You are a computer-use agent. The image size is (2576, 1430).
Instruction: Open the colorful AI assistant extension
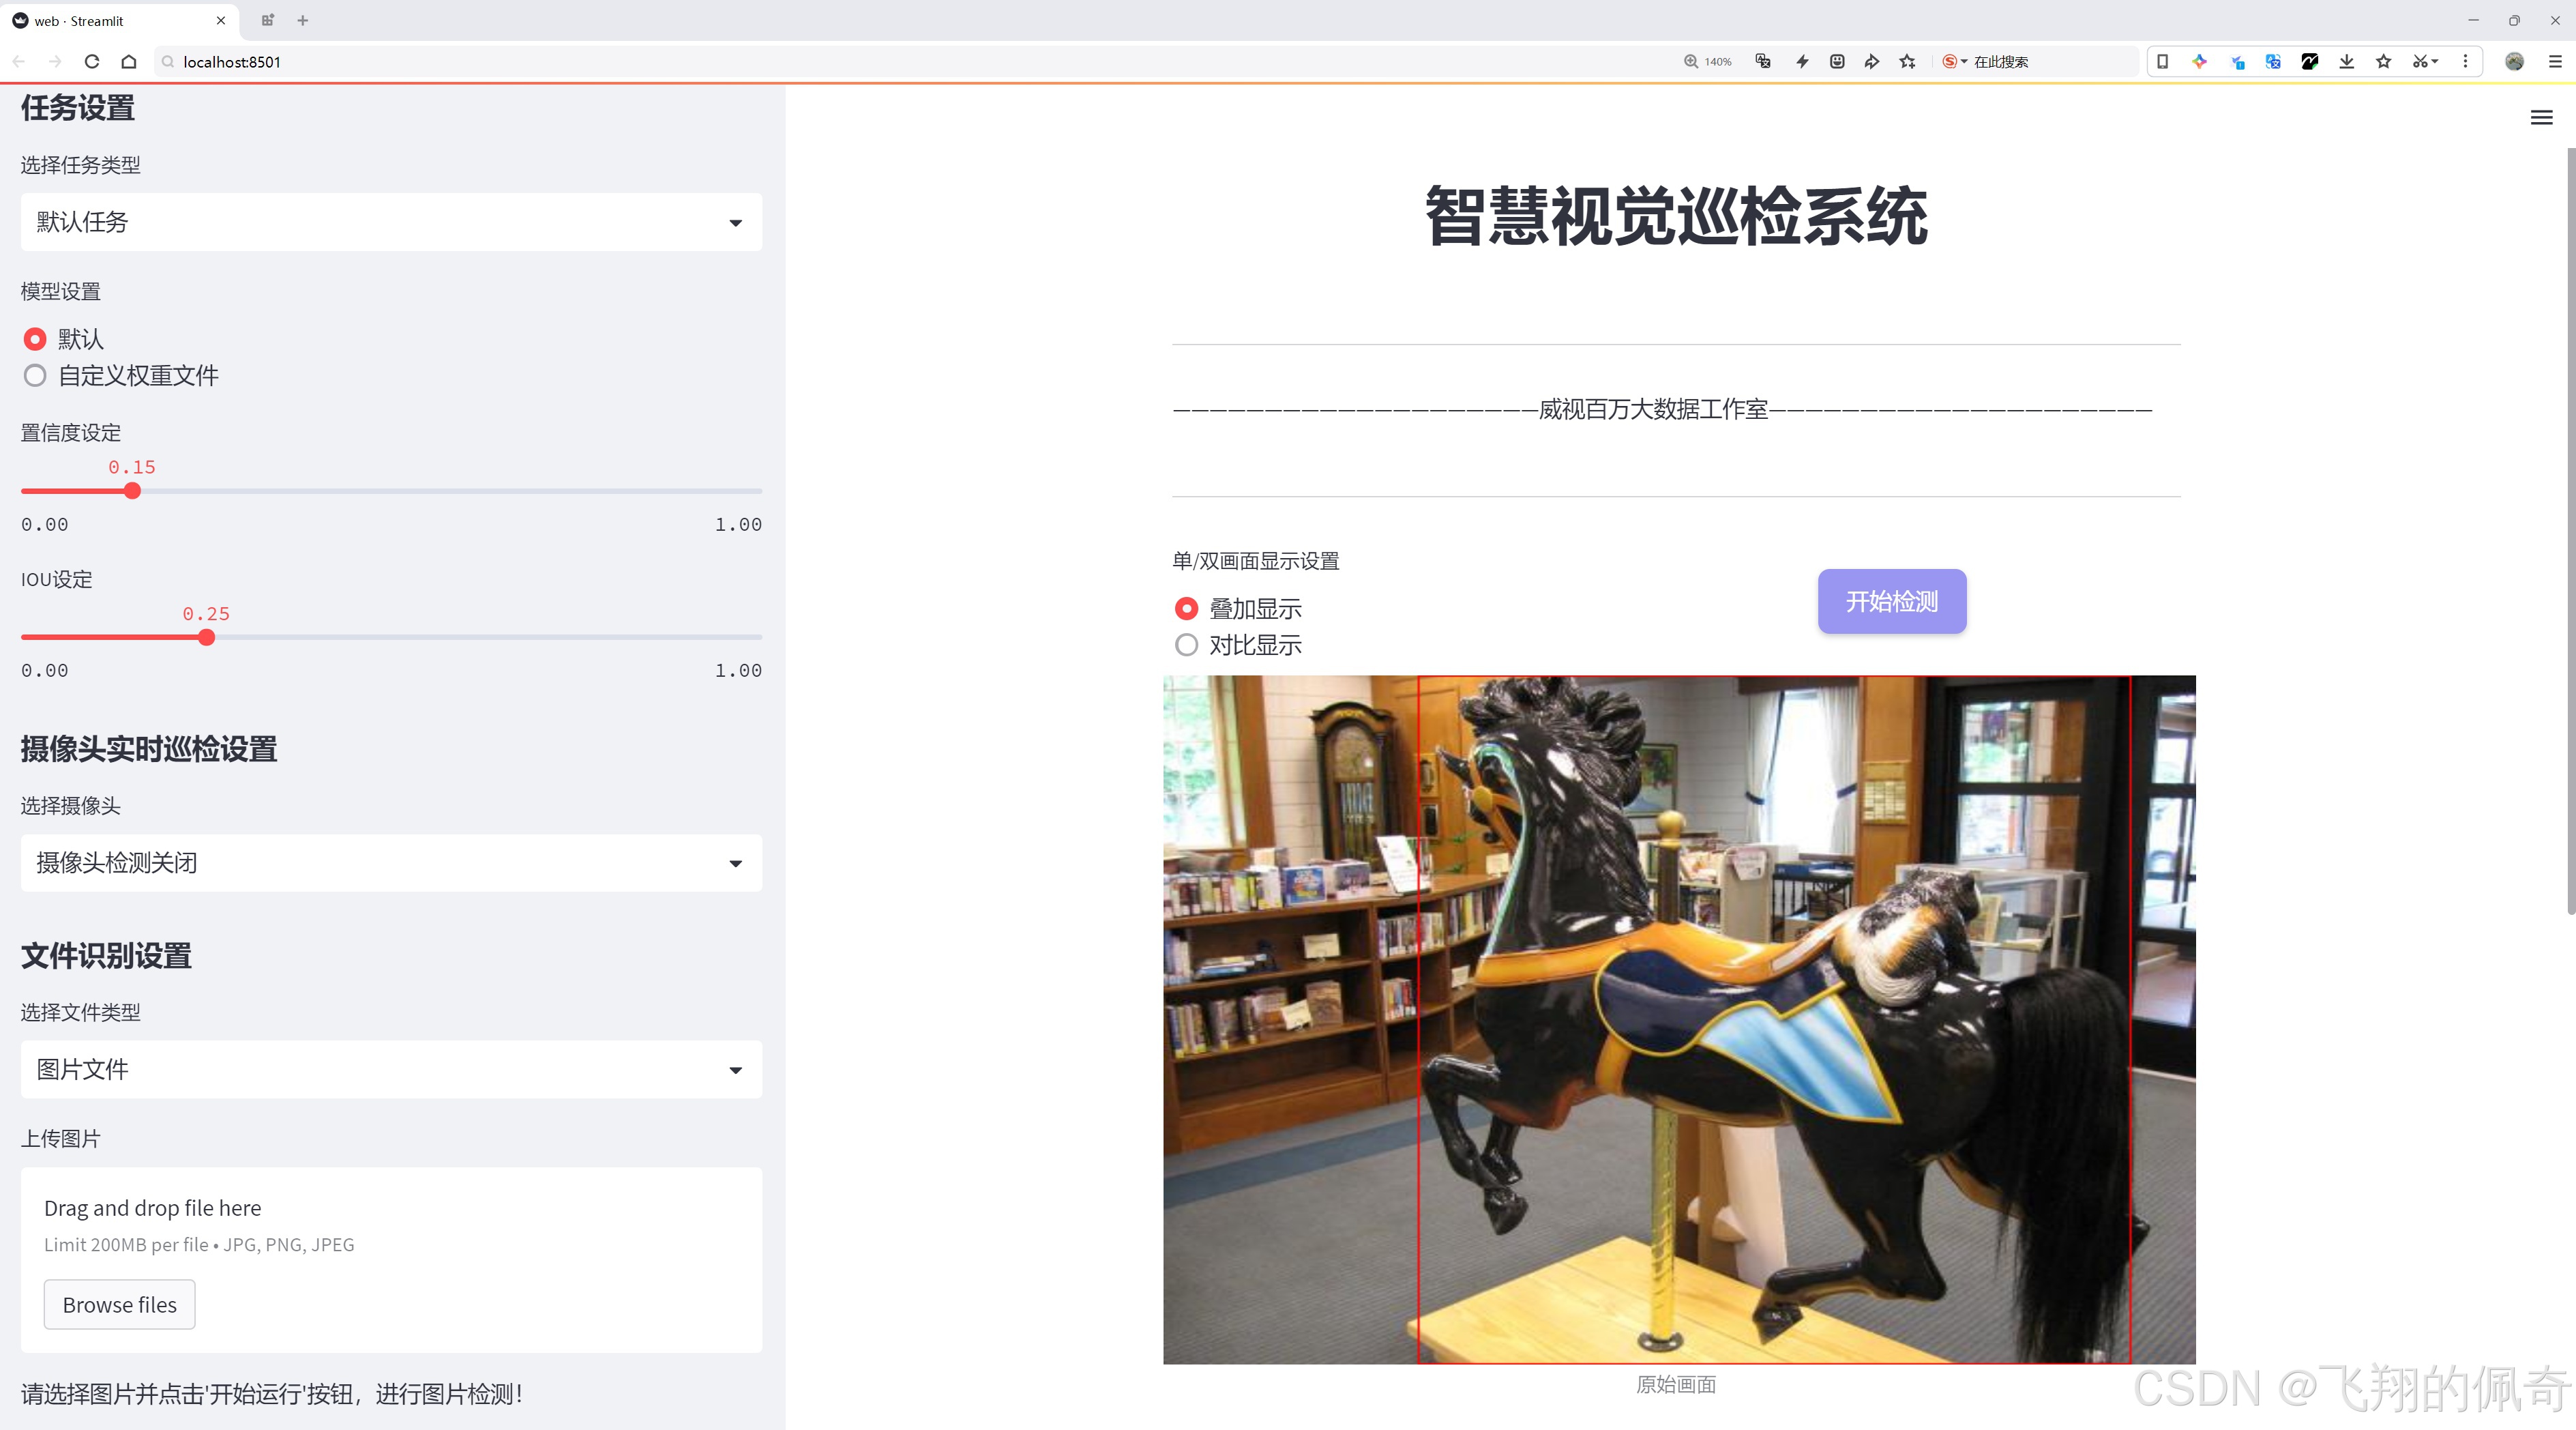[x=2199, y=61]
